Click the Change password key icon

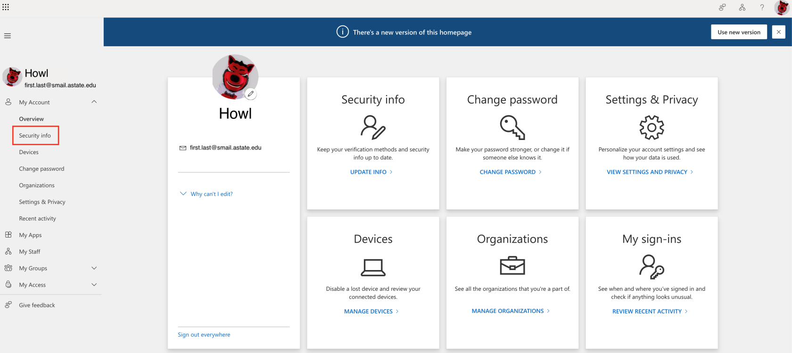(x=512, y=128)
